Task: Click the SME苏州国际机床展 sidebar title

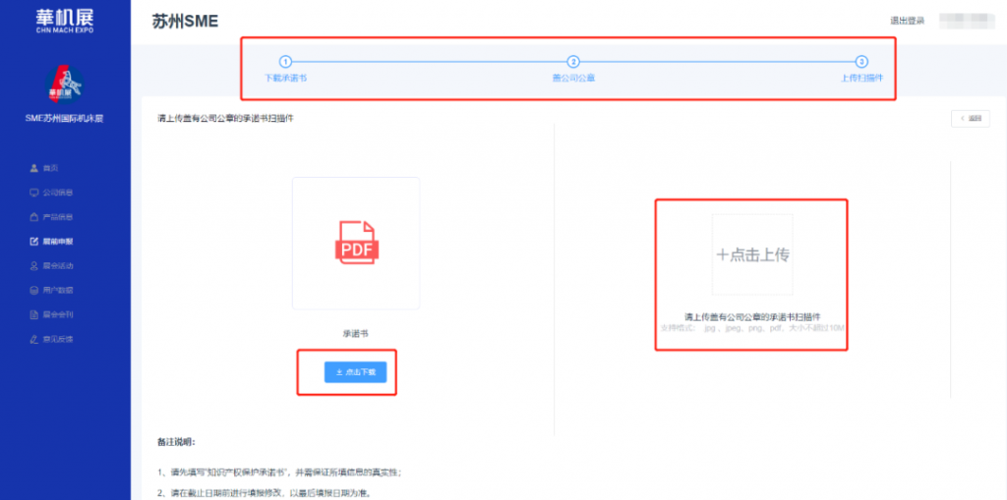Action: 64,118
